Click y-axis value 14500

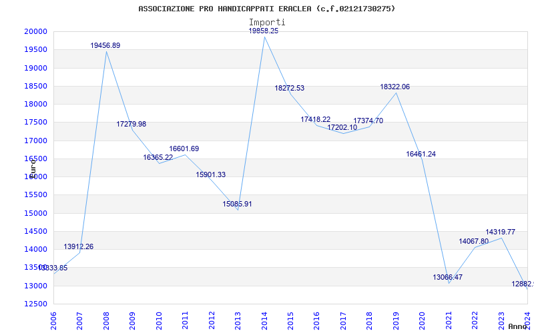point(35,231)
